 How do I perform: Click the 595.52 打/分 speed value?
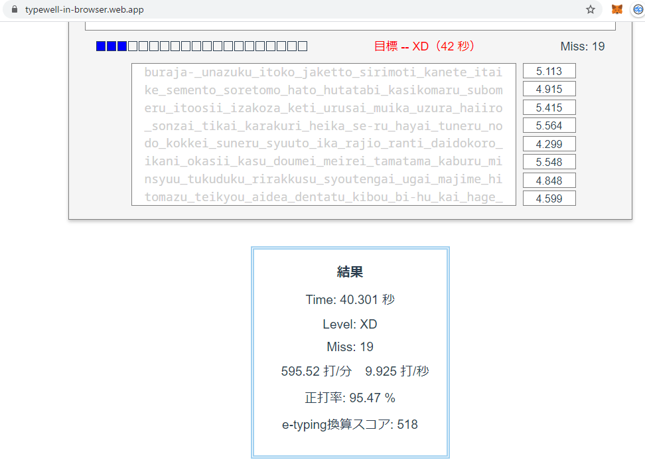[317, 371]
